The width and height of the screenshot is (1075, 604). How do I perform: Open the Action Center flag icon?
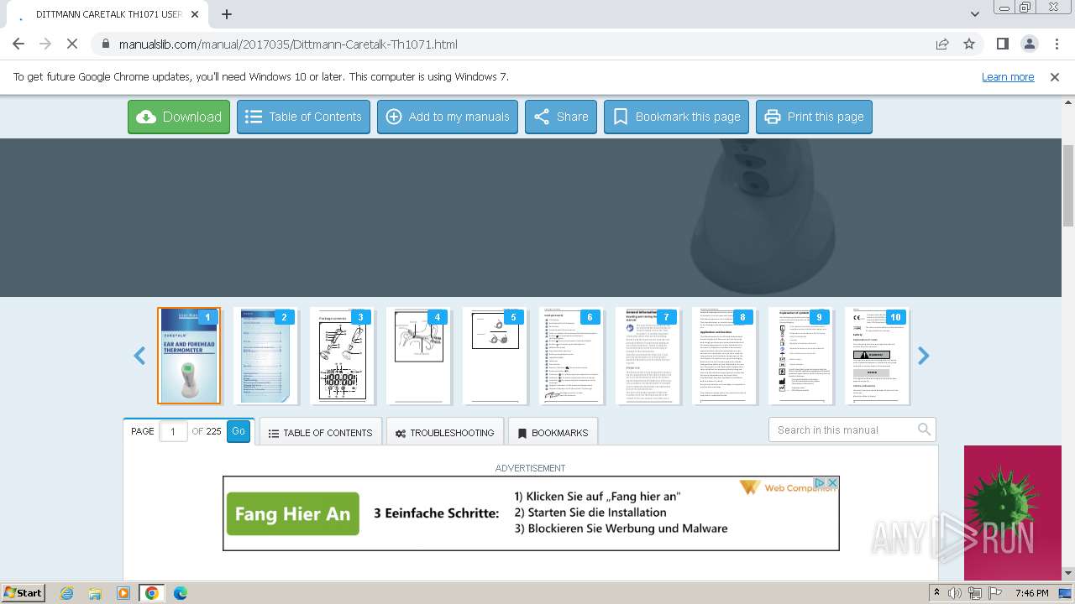click(994, 593)
